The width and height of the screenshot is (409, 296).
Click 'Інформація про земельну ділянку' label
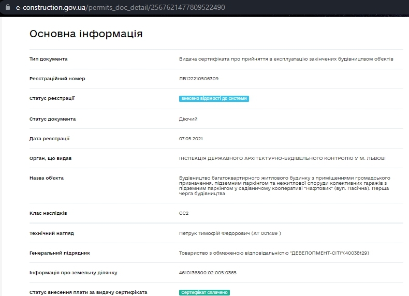(74, 273)
